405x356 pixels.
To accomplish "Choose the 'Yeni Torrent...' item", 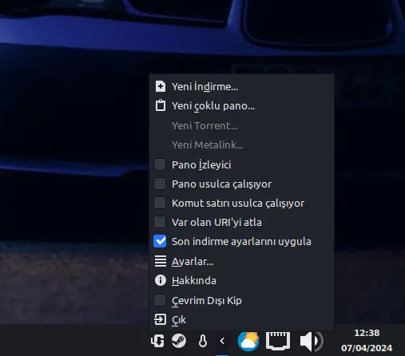I will pos(241,125).
